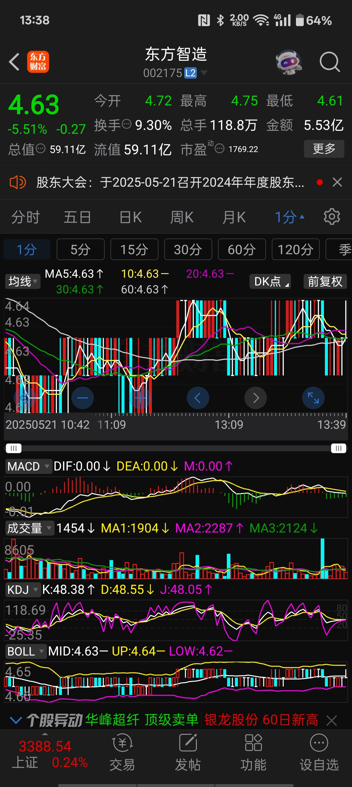
Task: Tap the double-left arrow chart button
Action: pyautogui.click(x=25, y=398)
